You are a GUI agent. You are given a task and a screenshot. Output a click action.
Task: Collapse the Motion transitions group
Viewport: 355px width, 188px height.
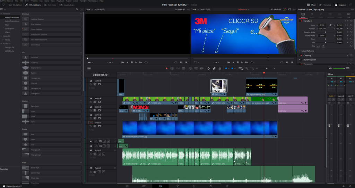81,101
